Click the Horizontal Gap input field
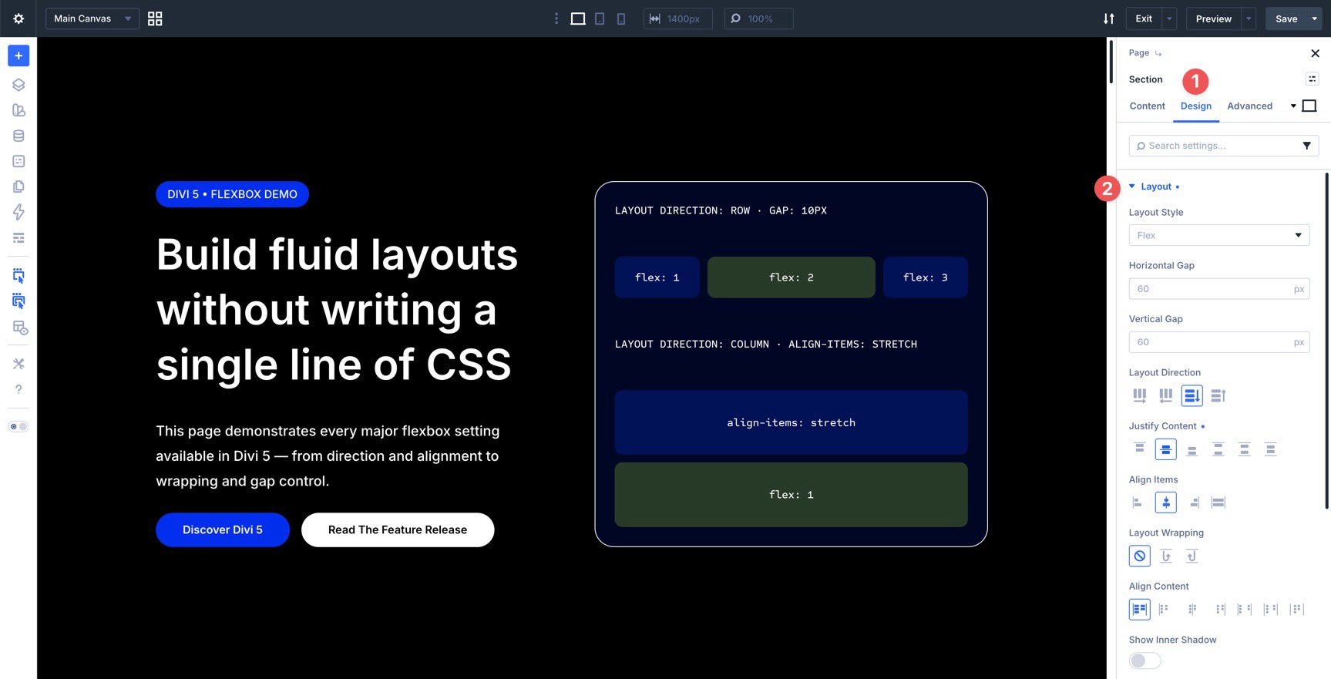 1218,289
